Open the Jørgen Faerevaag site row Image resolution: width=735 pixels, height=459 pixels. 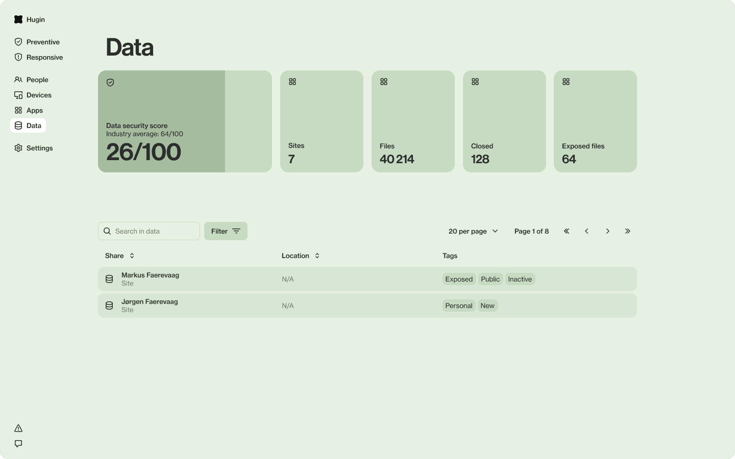[367, 305]
